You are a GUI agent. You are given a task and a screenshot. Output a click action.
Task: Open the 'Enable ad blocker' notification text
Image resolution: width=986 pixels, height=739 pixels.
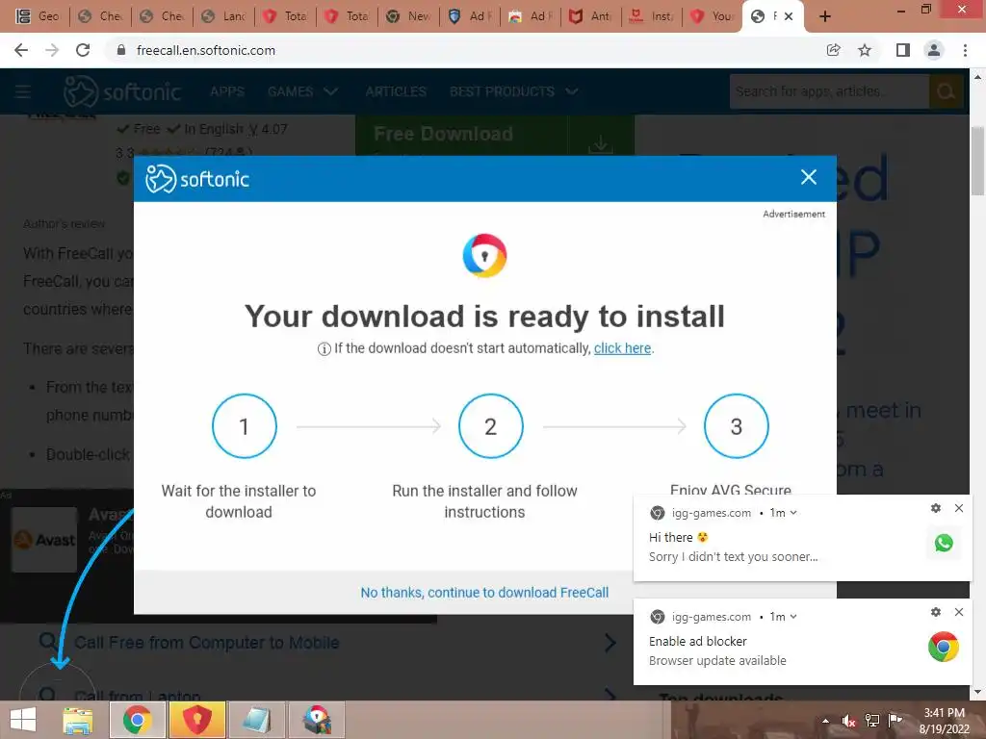tap(717, 650)
